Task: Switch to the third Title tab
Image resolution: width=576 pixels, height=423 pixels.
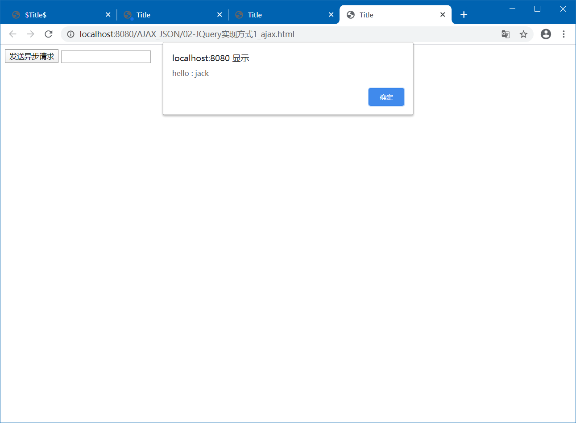Action: [284, 15]
